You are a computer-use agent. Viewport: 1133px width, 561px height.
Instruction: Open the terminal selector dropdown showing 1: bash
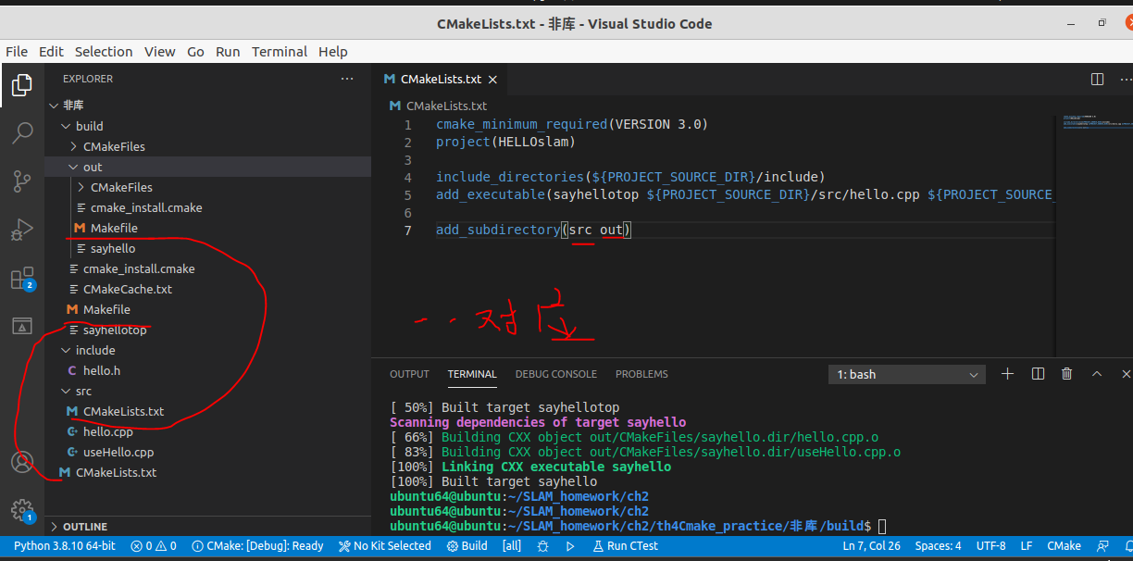click(905, 374)
